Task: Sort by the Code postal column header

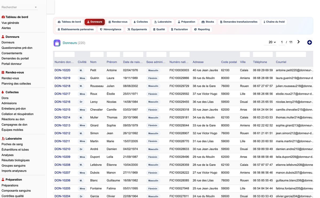Action: point(229,62)
